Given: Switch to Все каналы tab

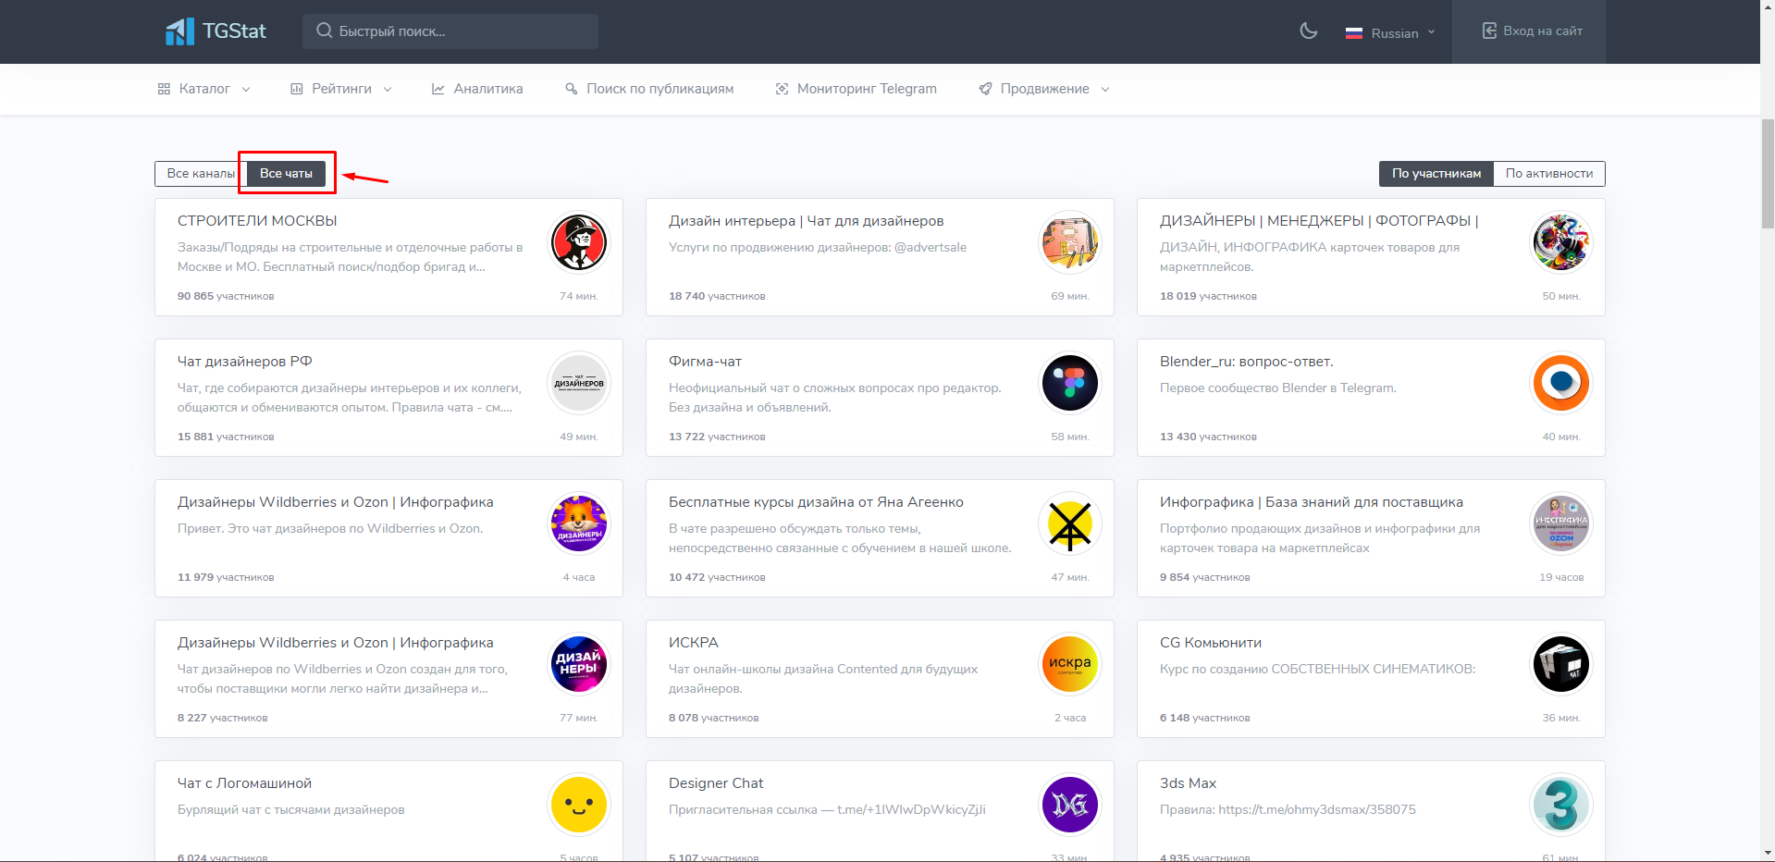Looking at the screenshot, I should [201, 173].
